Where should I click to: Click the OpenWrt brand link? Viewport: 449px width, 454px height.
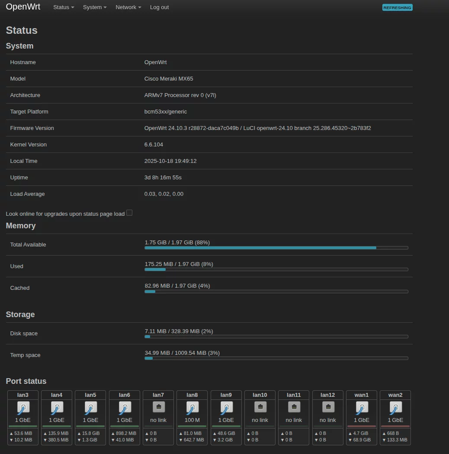(x=23, y=7)
